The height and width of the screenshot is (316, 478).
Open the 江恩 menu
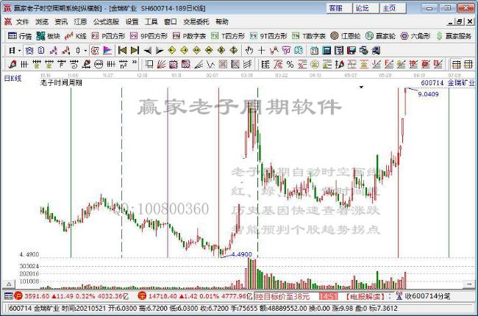pos(80,21)
